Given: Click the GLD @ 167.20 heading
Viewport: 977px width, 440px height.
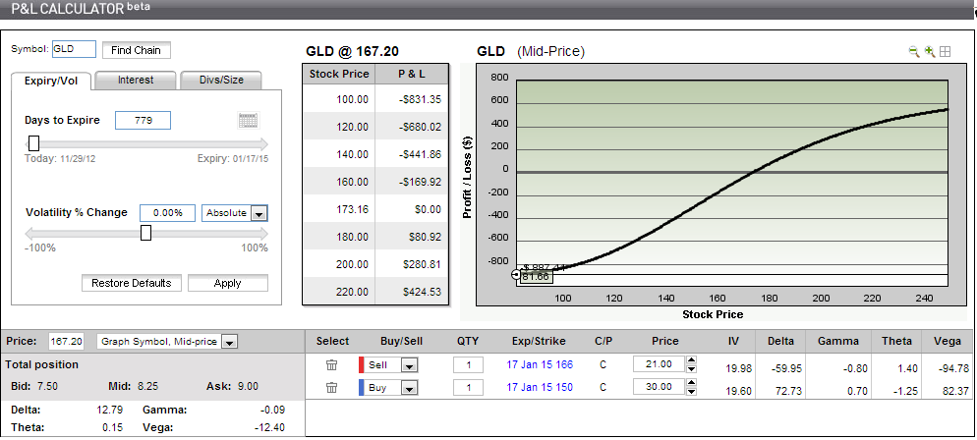Looking at the screenshot, I should [353, 52].
